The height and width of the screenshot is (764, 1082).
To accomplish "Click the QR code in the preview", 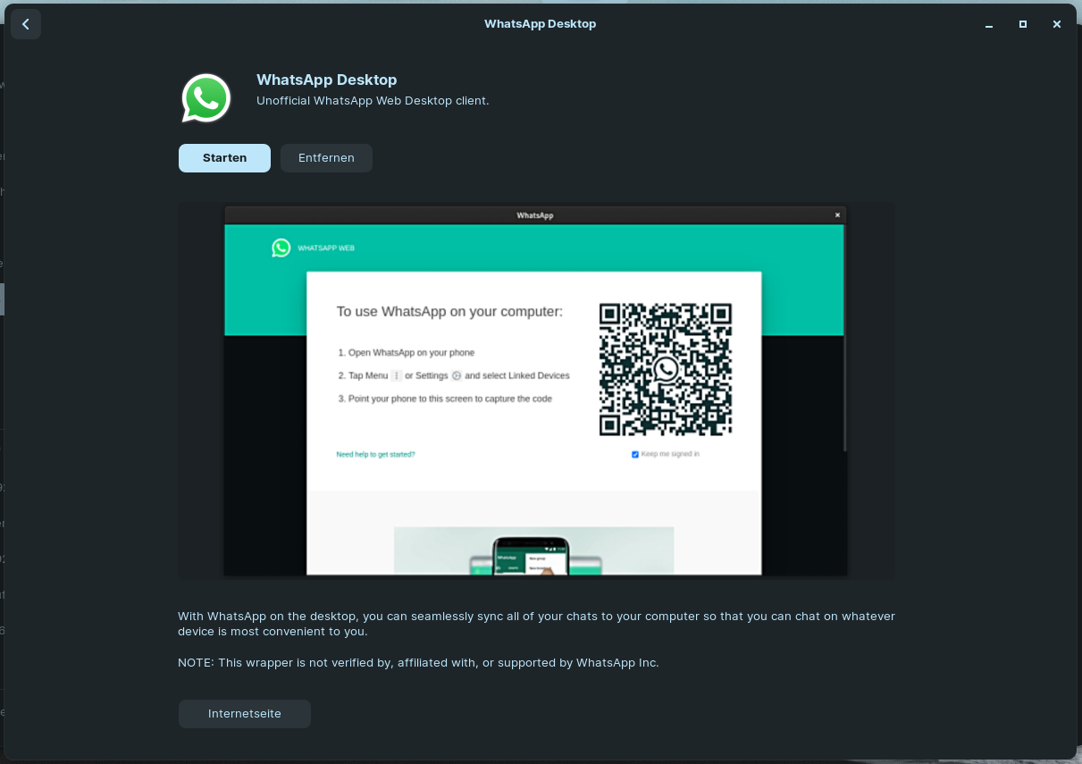I will (x=666, y=369).
